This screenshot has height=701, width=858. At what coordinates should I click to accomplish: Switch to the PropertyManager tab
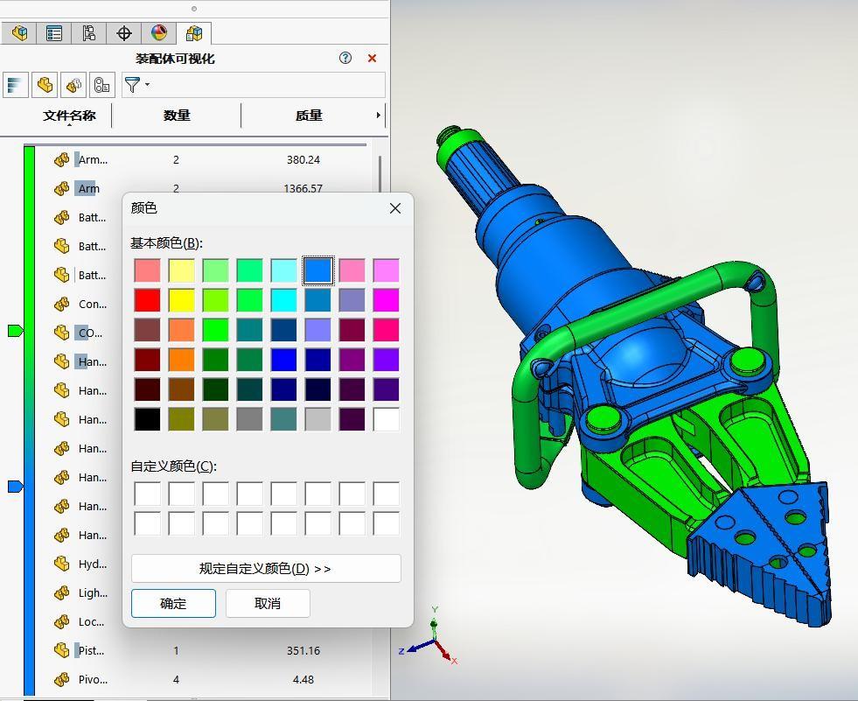coord(54,33)
